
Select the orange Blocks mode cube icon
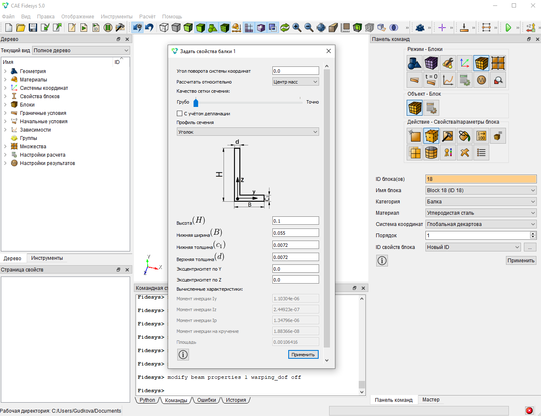[x=481, y=63]
